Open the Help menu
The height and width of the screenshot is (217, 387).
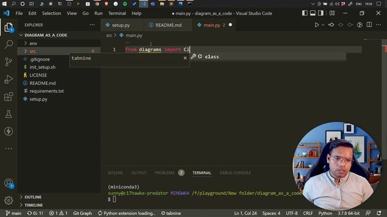[136, 13]
